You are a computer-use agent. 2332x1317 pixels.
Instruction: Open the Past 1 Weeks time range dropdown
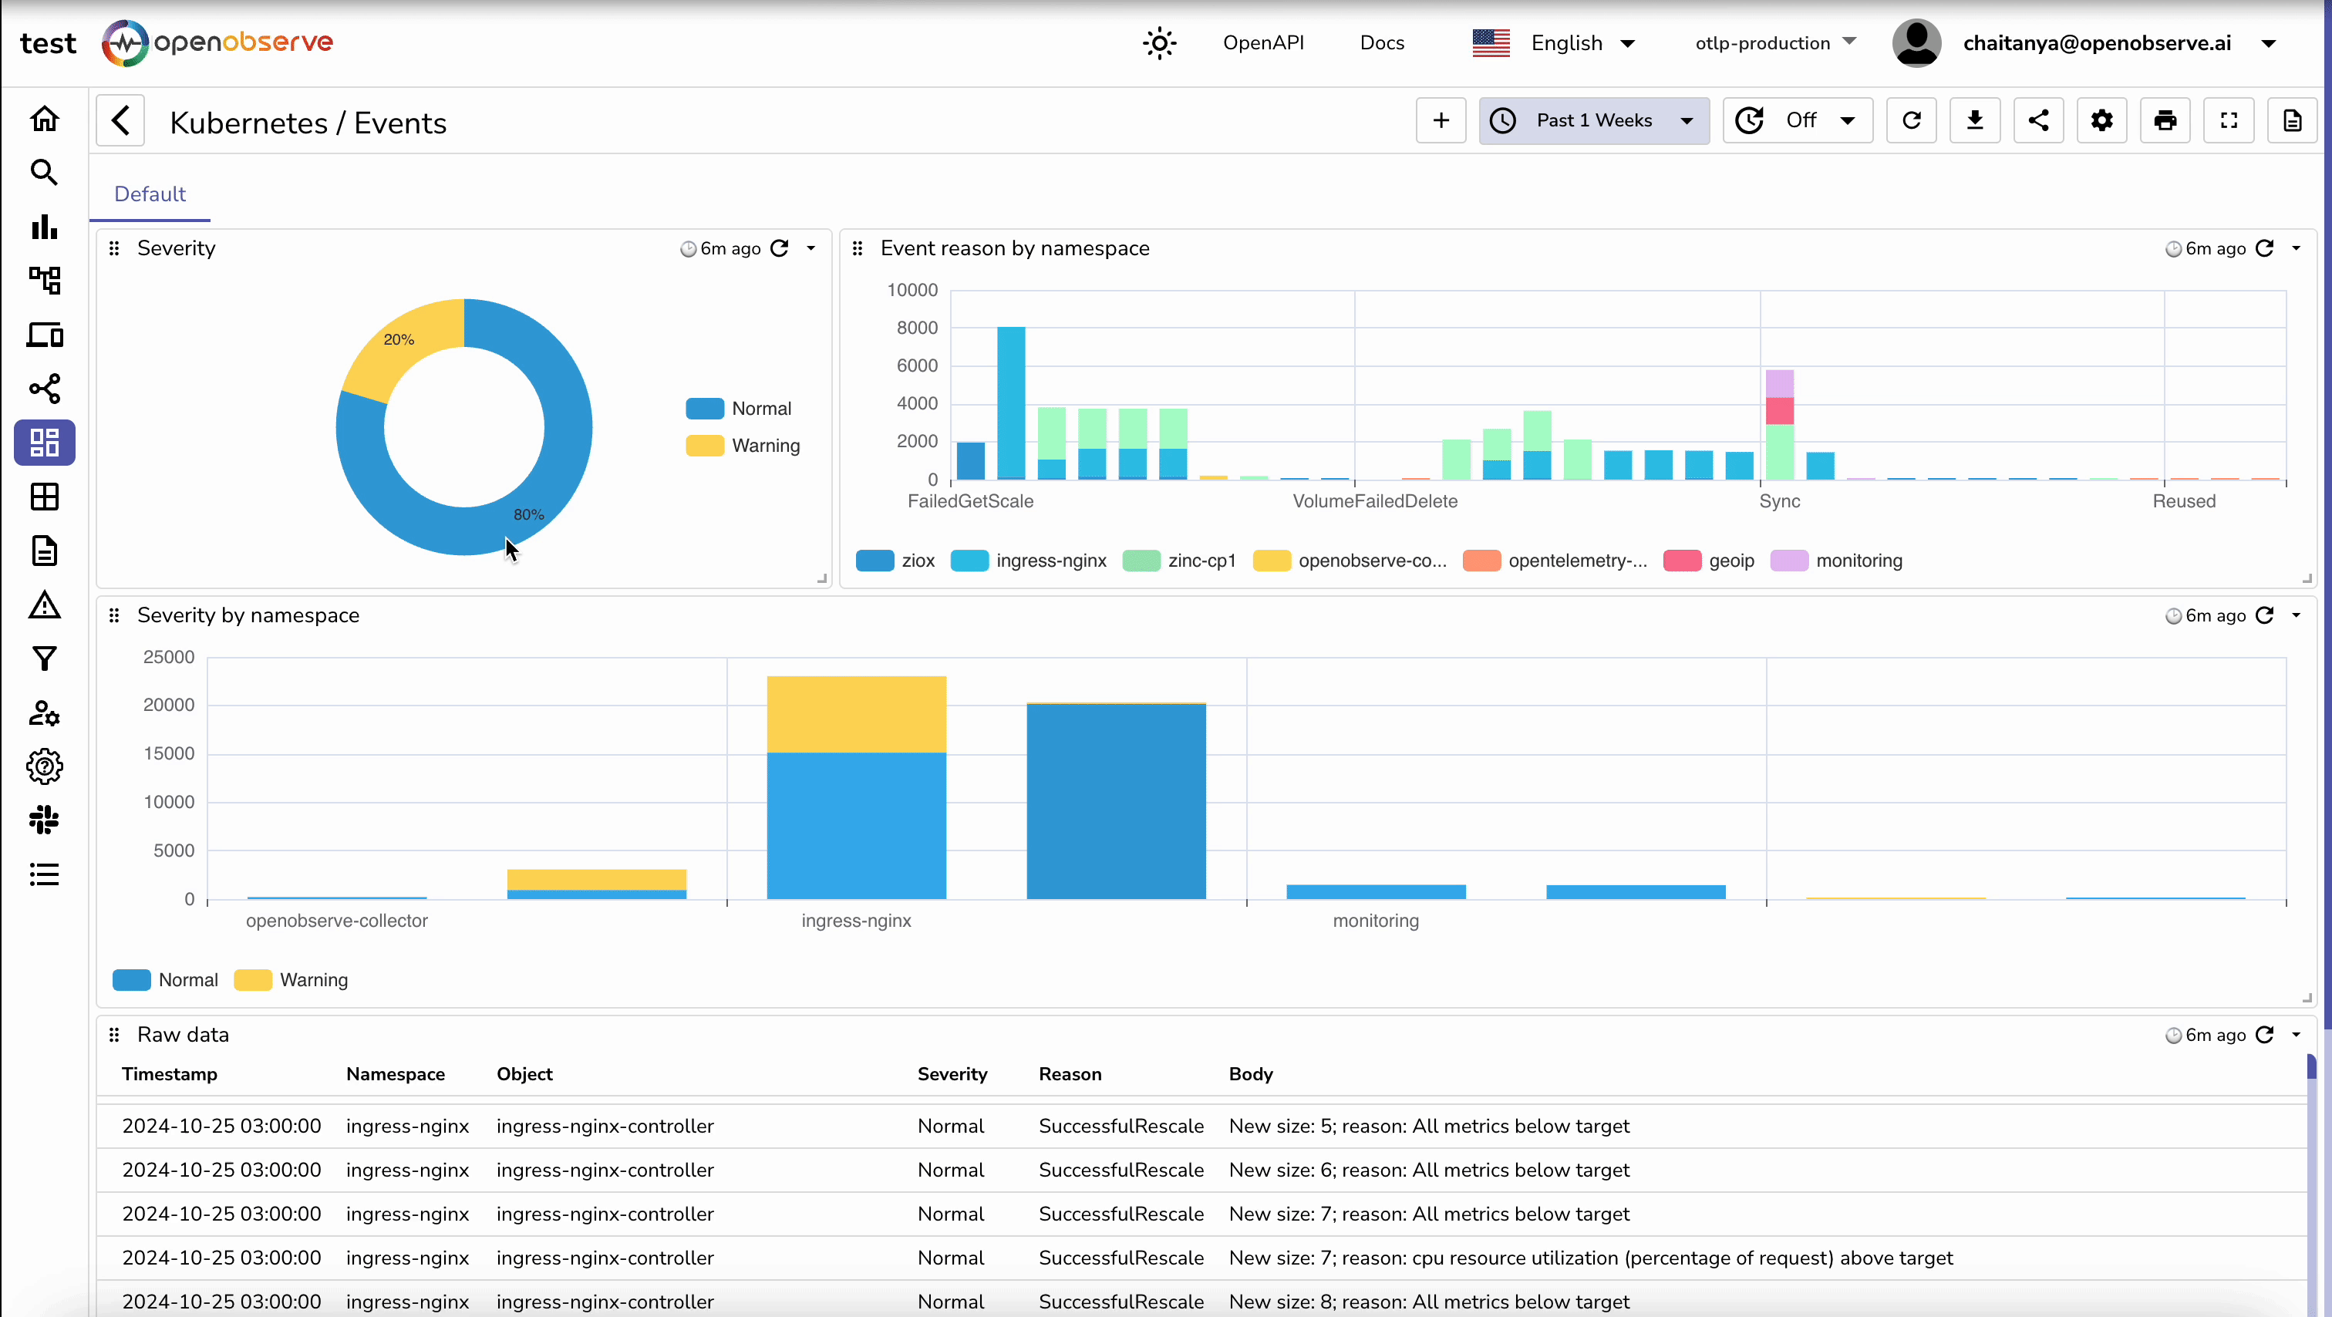click(x=1593, y=120)
